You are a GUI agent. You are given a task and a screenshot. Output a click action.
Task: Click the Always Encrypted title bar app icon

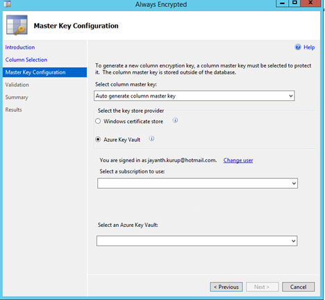click(x=8, y=3)
